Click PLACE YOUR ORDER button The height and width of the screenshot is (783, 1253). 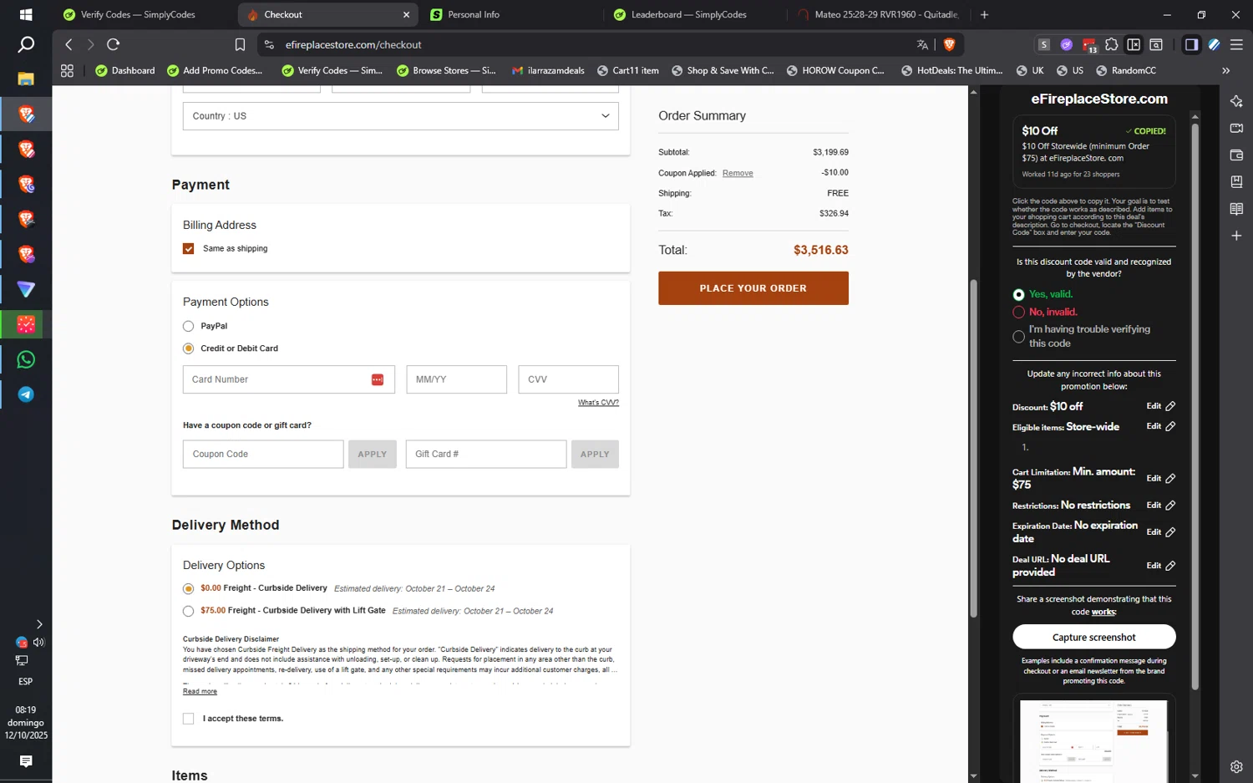pos(753,288)
